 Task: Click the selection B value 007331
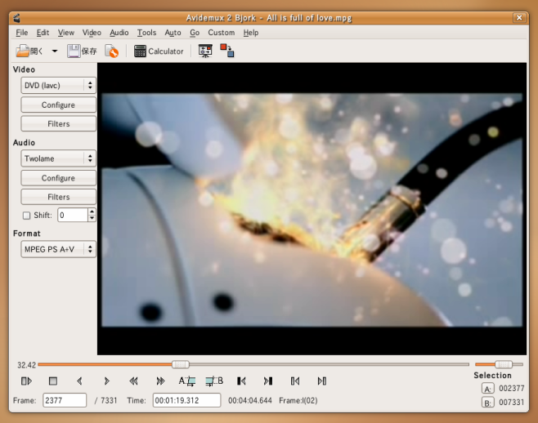click(512, 402)
